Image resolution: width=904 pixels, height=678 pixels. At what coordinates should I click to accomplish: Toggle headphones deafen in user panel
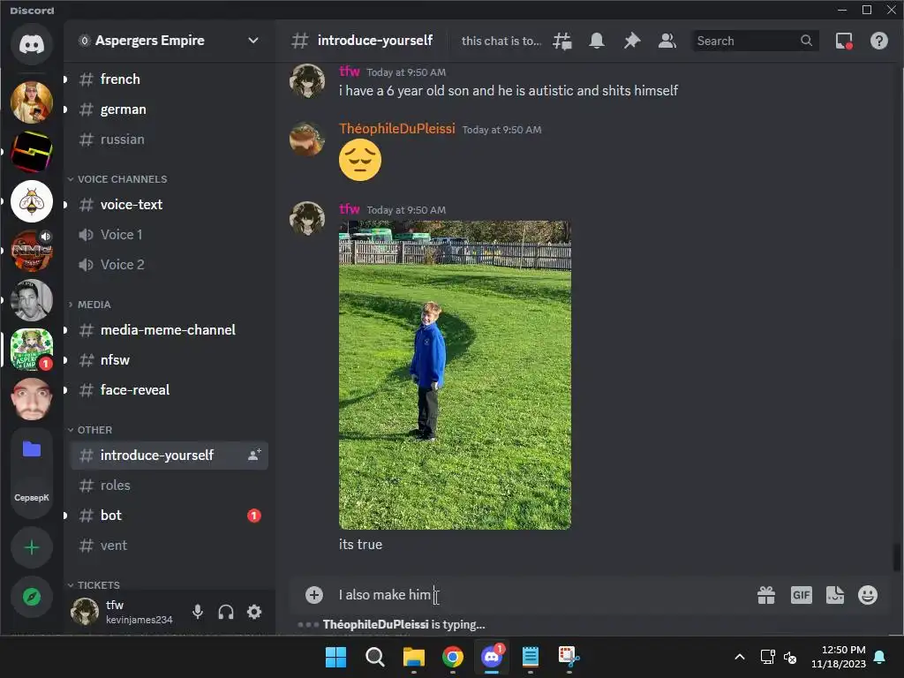(x=226, y=612)
